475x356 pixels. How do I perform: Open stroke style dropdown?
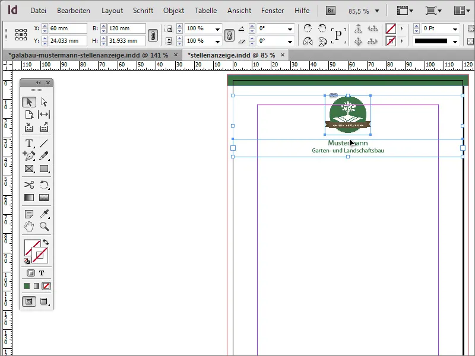click(455, 42)
